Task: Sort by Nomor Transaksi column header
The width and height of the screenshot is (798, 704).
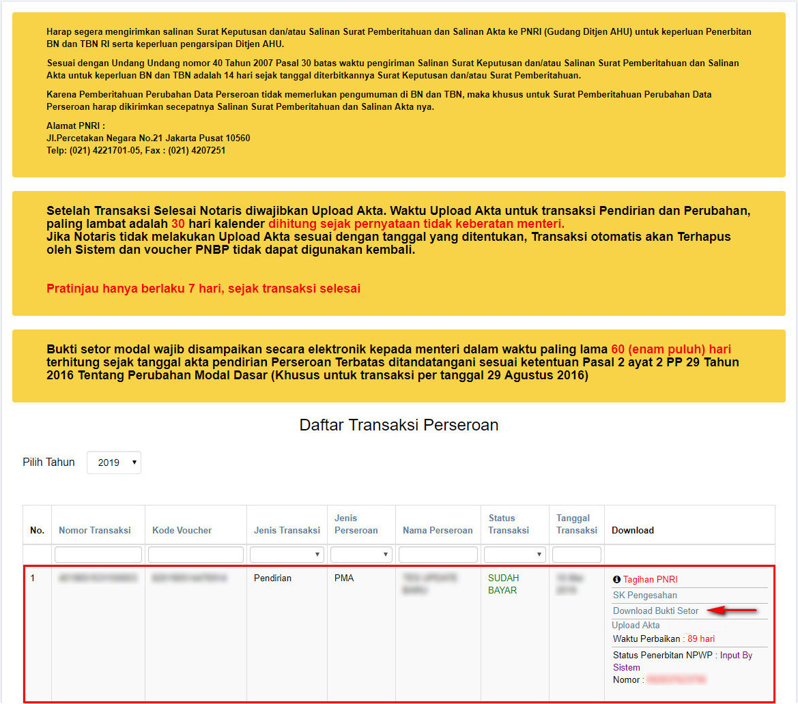Action: 94,530
